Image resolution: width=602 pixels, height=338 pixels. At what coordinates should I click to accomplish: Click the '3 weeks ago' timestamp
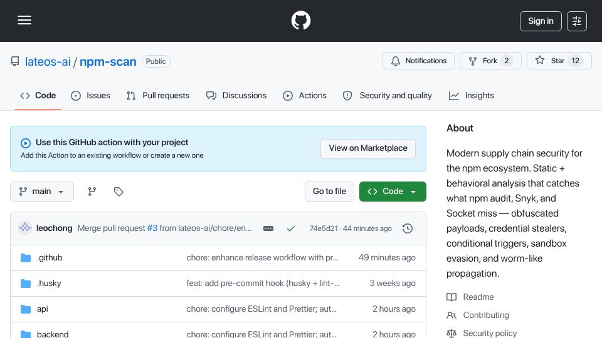393,283
